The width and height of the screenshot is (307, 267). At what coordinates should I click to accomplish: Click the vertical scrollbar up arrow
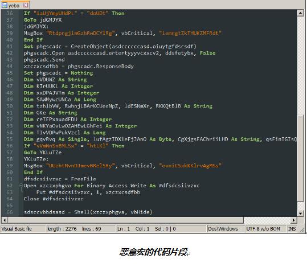300,13
